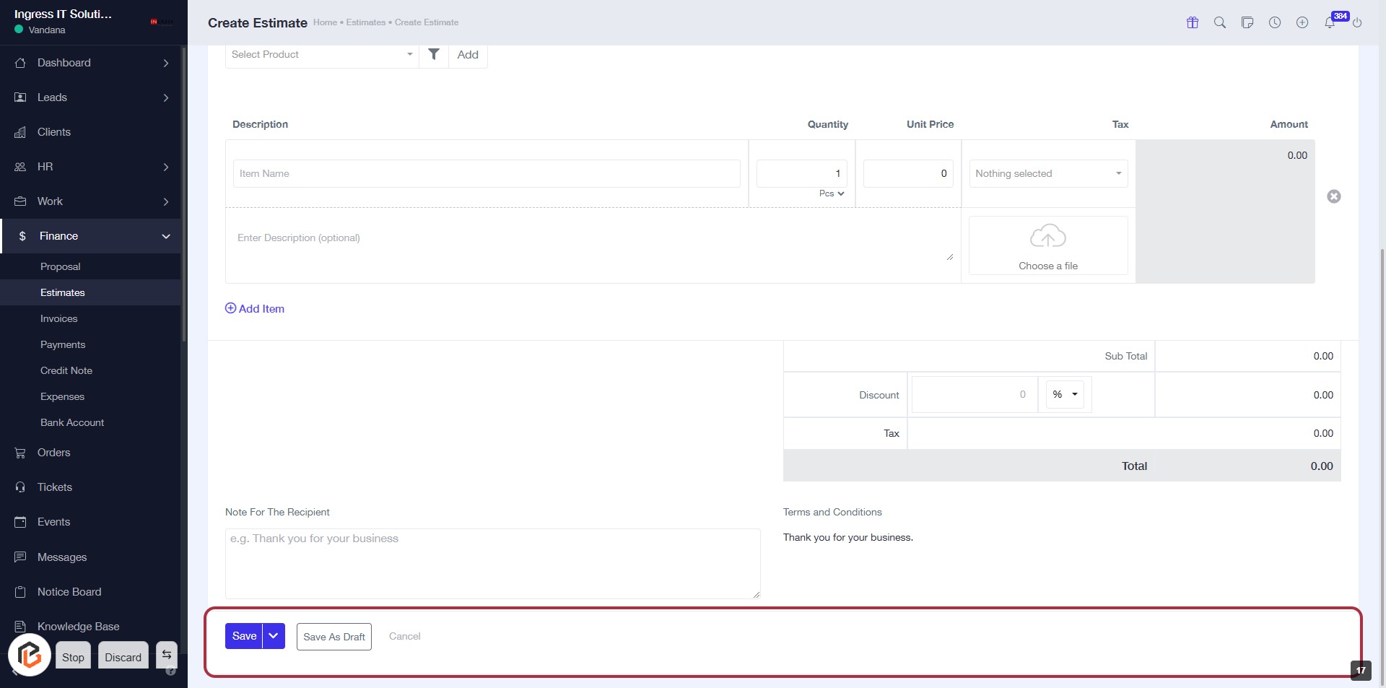Screen dimensions: 1386x688
Task: Click the power logout icon
Action: [x=1357, y=22]
